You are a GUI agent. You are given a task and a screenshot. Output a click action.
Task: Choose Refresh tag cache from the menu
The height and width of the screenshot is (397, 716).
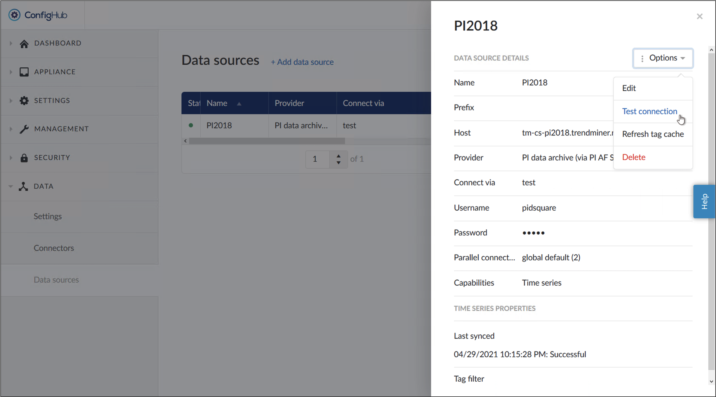[x=653, y=134]
